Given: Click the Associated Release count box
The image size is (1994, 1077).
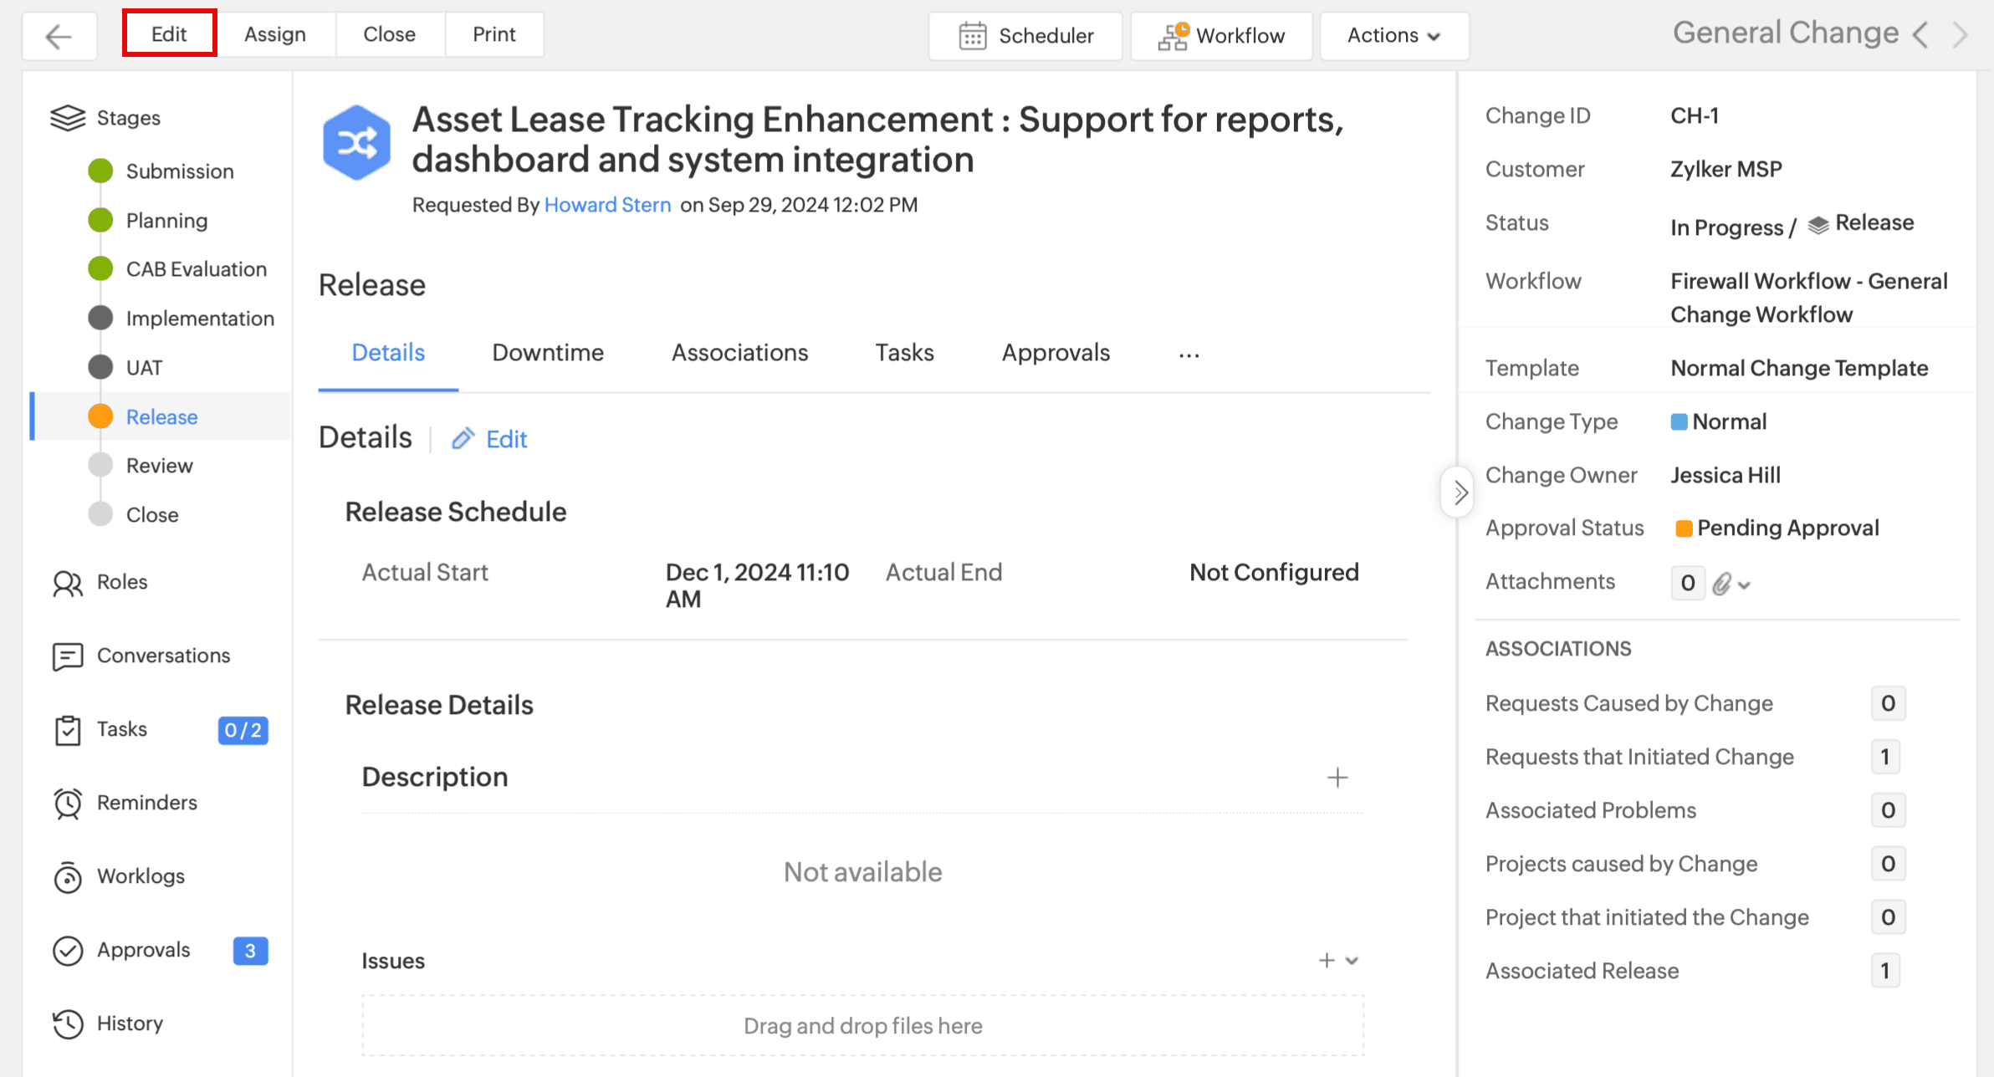Looking at the screenshot, I should 1885,971.
